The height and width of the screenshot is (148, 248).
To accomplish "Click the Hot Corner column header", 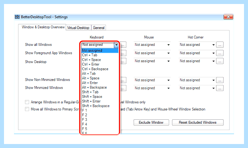I will (x=196, y=37).
